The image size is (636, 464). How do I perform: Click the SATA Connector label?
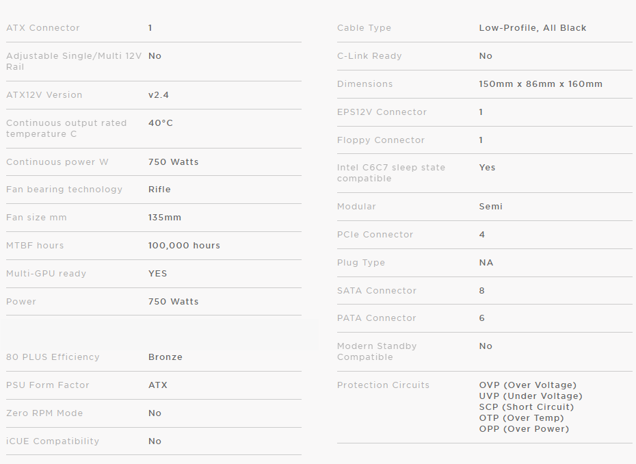tap(377, 291)
